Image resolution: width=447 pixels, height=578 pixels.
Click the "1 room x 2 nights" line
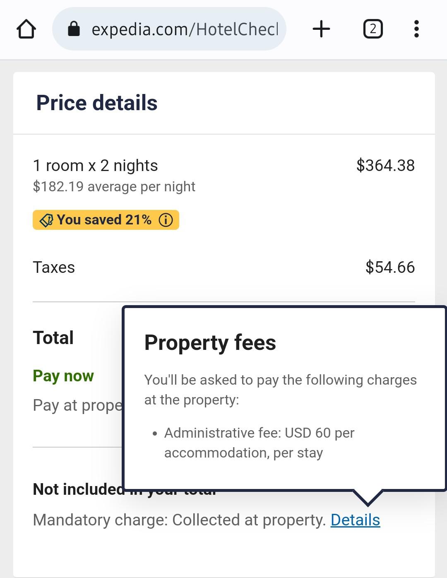pos(95,166)
